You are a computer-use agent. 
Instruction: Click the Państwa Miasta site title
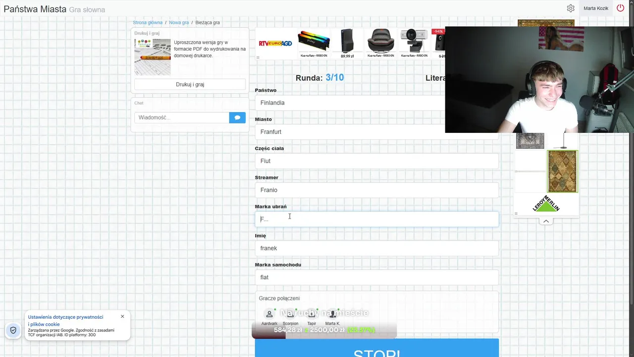[35, 9]
